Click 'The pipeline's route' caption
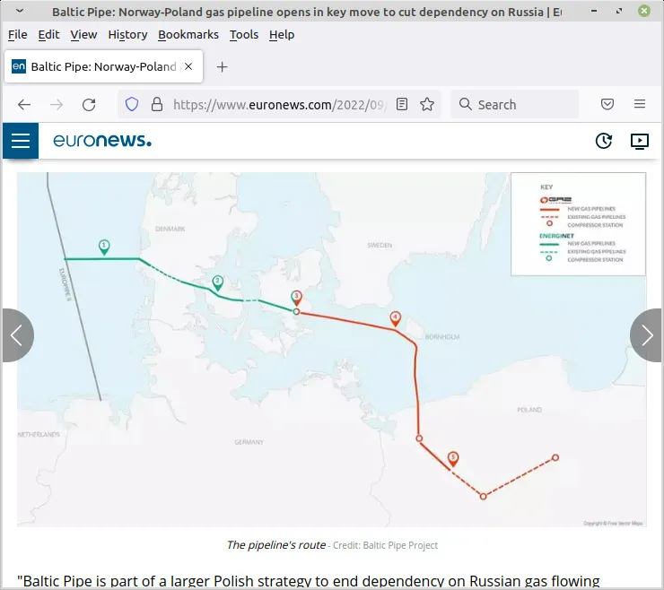The width and height of the screenshot is (664, 590). (276, 545)
